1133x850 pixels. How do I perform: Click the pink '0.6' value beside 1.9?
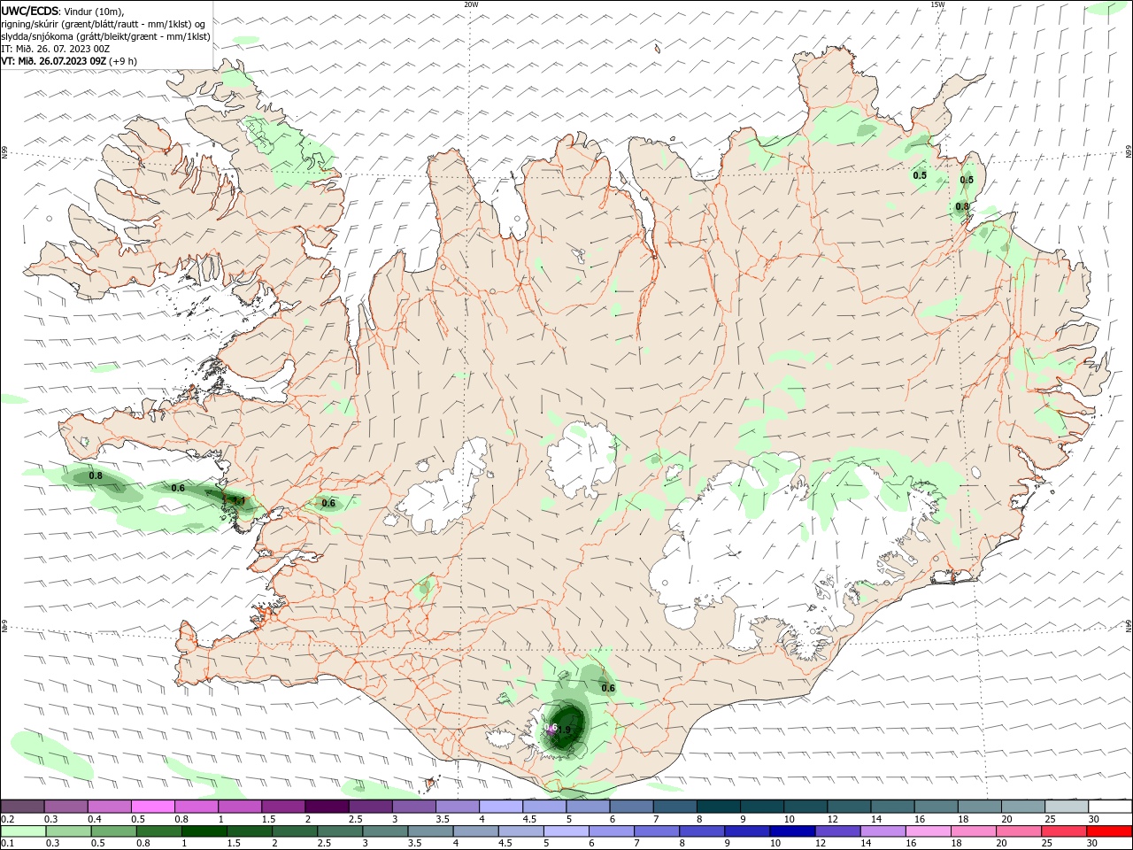[551, 728]
